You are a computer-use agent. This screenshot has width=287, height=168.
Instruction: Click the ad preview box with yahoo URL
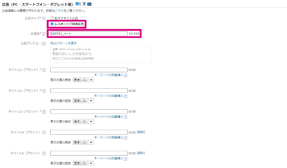tap(101, 54)
